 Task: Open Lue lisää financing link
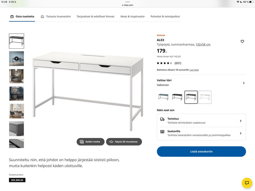click(x=194, y=70)
